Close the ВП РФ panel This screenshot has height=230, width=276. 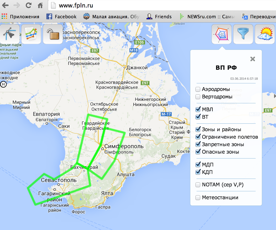point(252,59)
